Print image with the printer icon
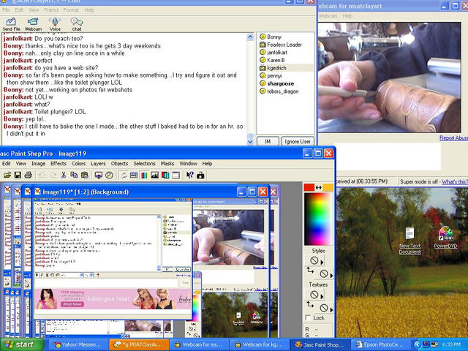This screenshot has width=468, height=351. click(28, 175)
